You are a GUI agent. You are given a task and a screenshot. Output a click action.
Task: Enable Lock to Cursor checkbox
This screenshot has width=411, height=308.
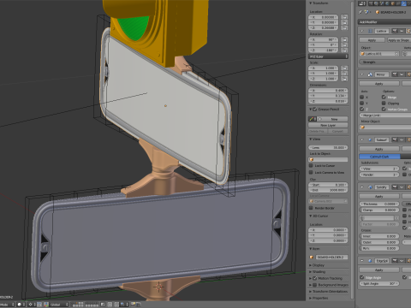[311, 165]
